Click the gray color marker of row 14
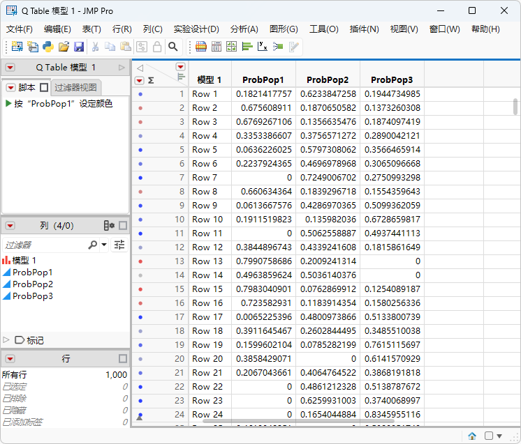521x444 pixels. point(140,275)
